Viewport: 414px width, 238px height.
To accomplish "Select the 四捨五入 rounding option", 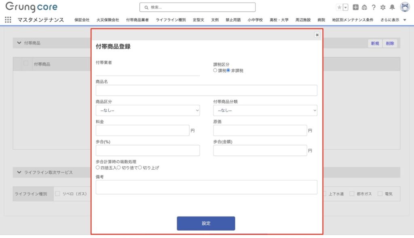I will [x=98, y=168].
